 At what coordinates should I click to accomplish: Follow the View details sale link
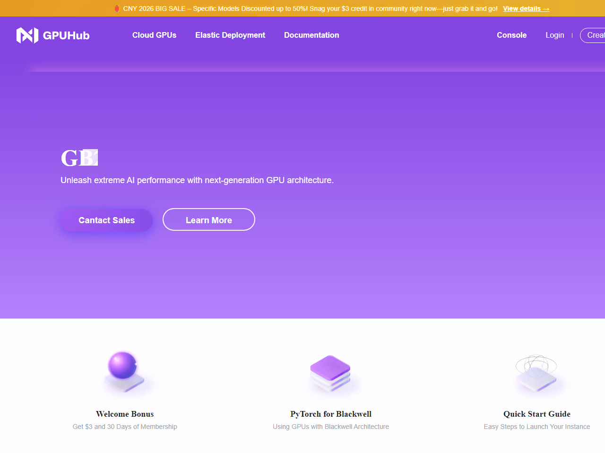tap(526, 8)
